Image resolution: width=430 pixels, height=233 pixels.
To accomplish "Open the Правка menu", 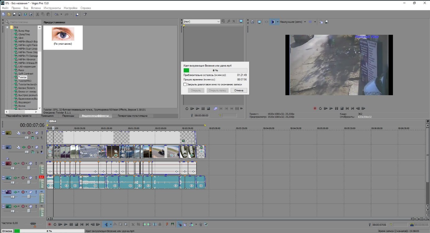I will point(16,8).
